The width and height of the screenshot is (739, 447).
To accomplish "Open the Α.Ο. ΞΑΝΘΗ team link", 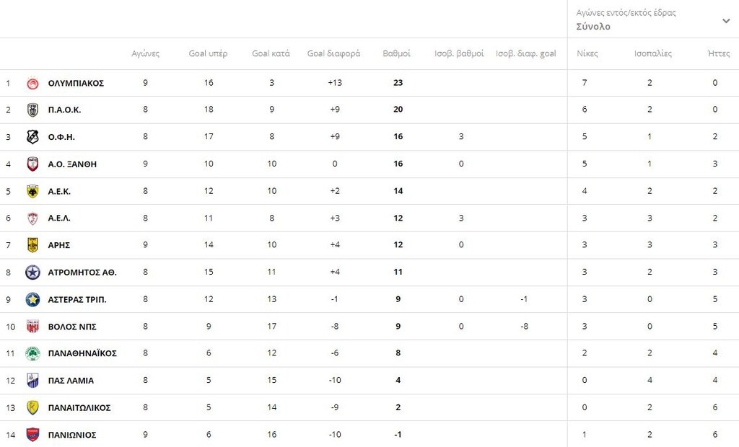I will coord(72,164).
